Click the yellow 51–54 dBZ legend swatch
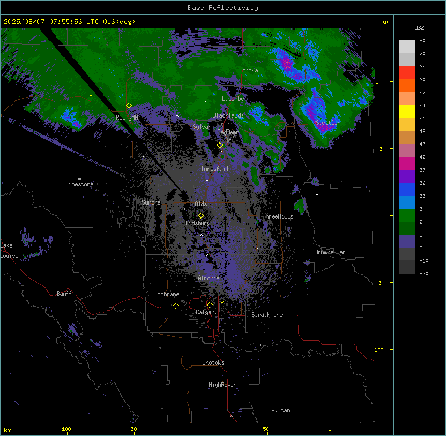 point(407,111)
